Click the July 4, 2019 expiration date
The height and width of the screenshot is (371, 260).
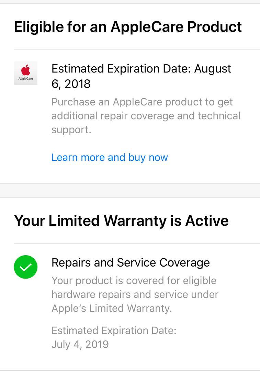(80, 344)
